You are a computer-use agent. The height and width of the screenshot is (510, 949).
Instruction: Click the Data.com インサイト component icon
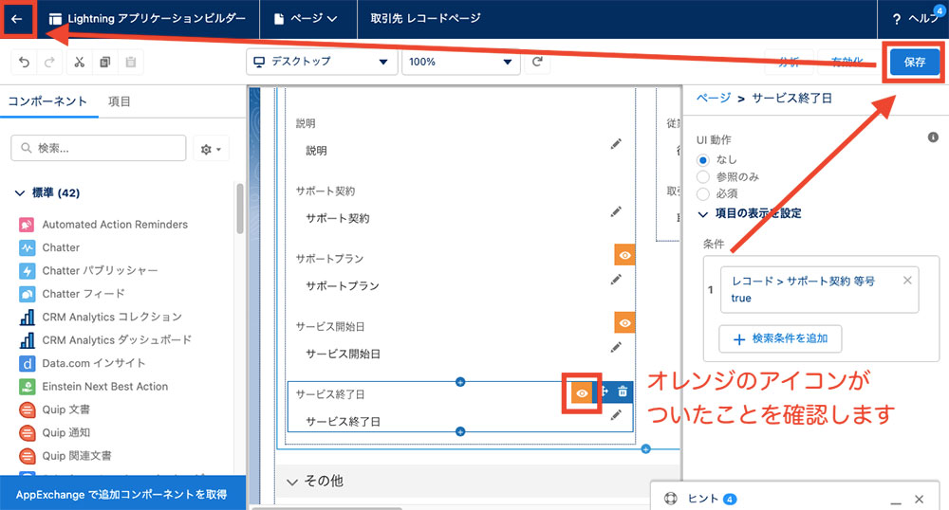[x=27, y=363]
